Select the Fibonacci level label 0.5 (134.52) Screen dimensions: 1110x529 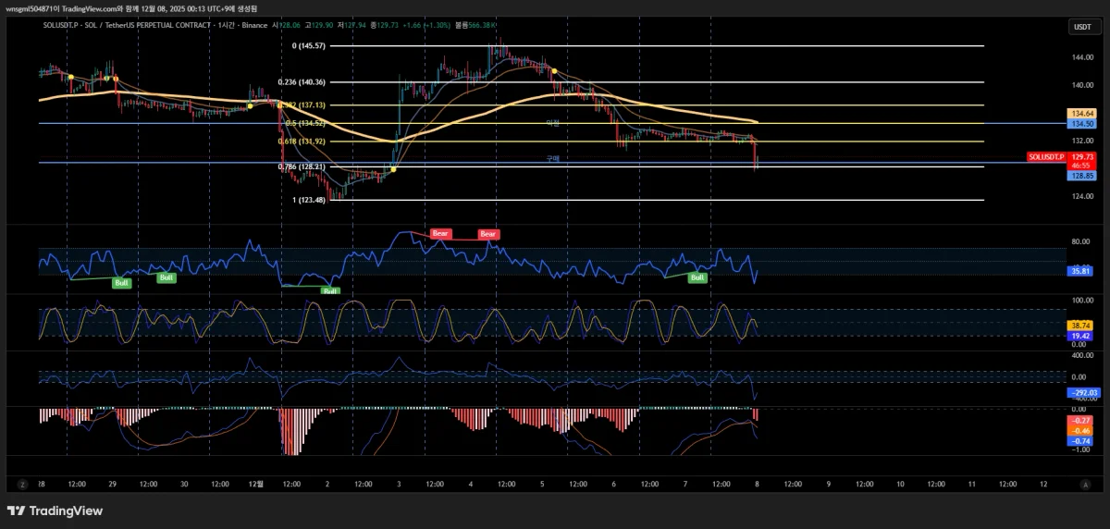click(x=304, y=123)
